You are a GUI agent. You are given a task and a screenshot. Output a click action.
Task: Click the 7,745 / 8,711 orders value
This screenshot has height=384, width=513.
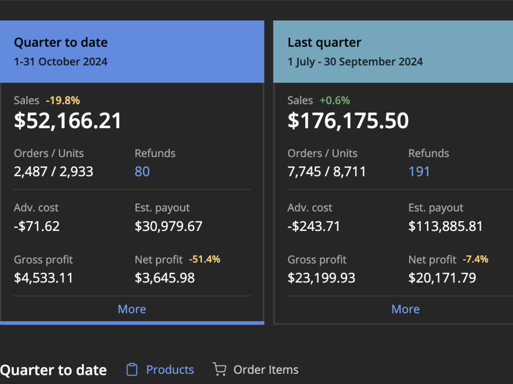pyautogui.click(x=326, y=172)
